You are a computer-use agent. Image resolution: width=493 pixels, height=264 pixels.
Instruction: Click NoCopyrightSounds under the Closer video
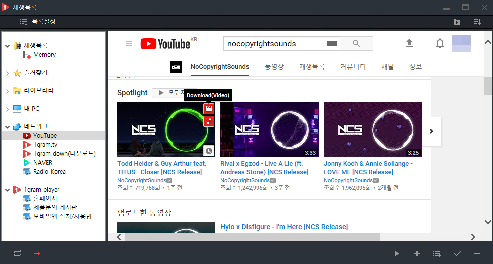(x=141, y=180)
